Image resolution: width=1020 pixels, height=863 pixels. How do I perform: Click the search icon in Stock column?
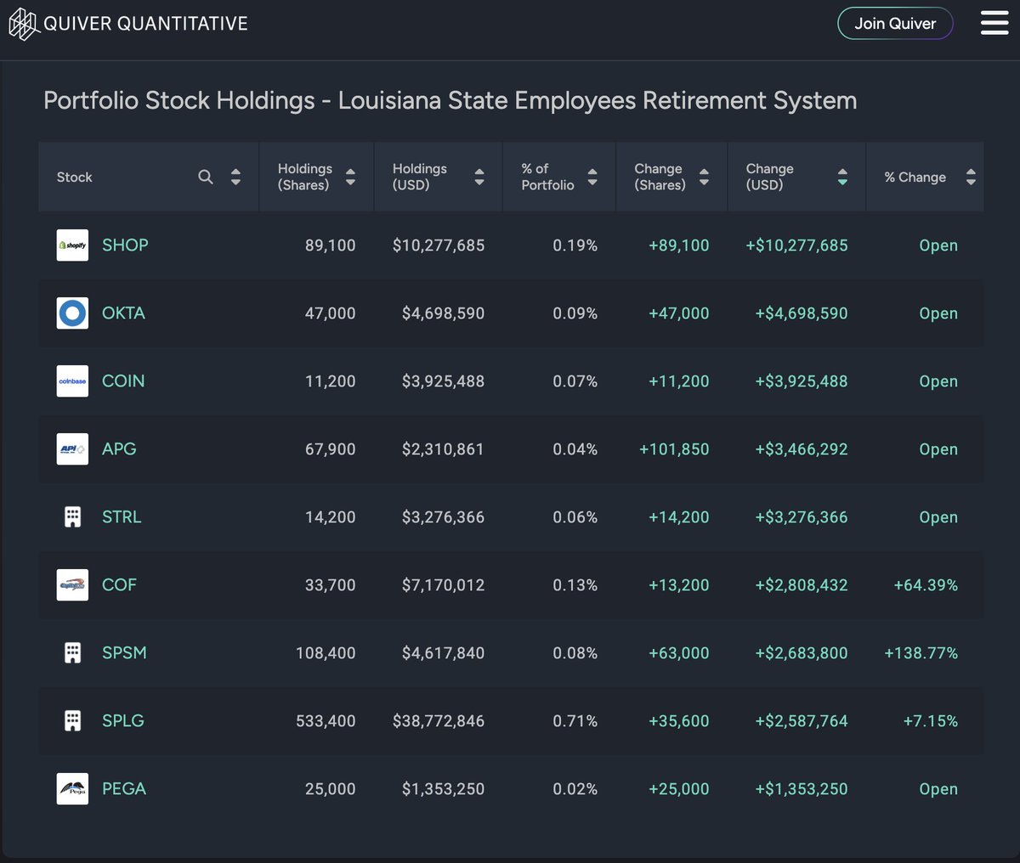tap(206, 177)
